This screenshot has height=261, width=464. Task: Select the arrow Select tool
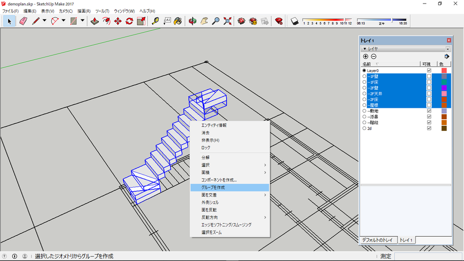pyautogui.click(x=9, y=21)
